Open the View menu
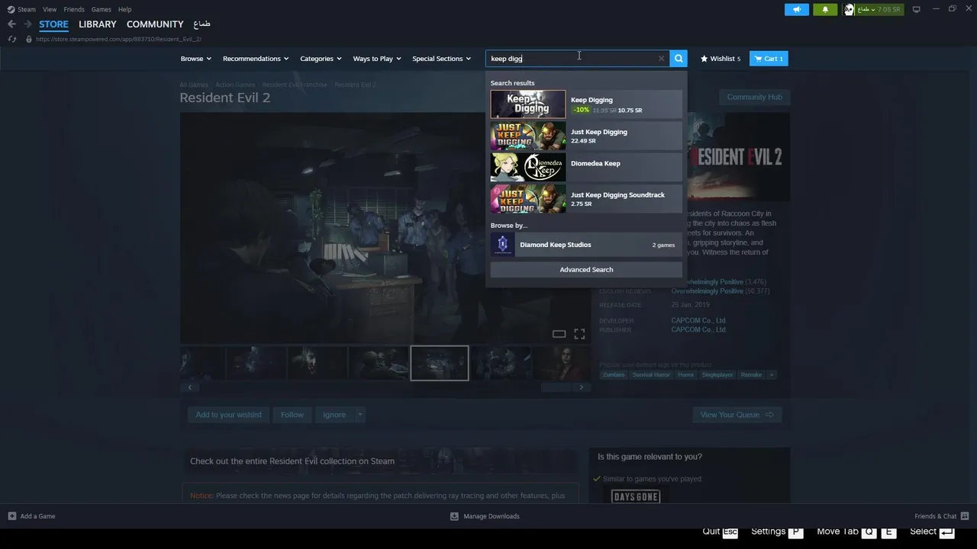 tap(50, 9)
